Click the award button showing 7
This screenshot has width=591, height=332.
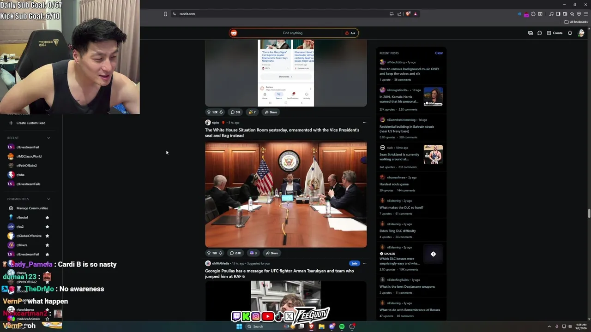252,112
